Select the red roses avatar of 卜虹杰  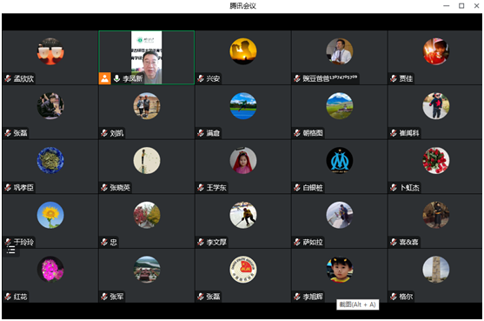(436, 160)
